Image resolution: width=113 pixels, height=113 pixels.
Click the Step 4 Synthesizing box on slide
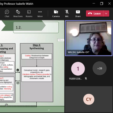pos(37,73)
